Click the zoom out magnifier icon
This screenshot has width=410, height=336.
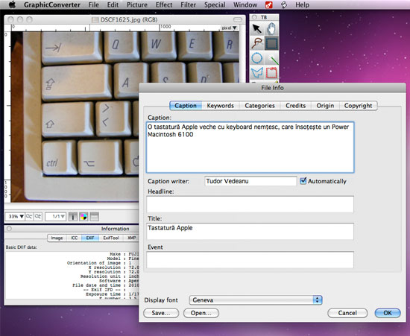tap(29, 216)
